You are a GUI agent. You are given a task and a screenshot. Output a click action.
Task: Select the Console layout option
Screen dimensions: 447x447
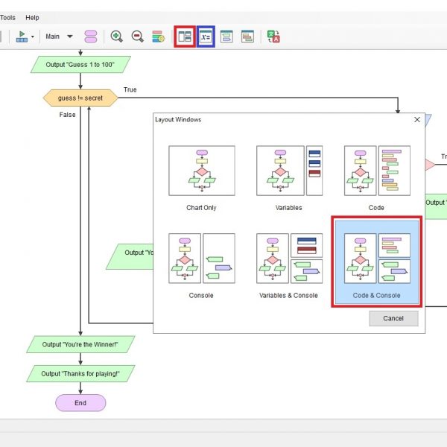pyautogui.click(x=201, y=265)
